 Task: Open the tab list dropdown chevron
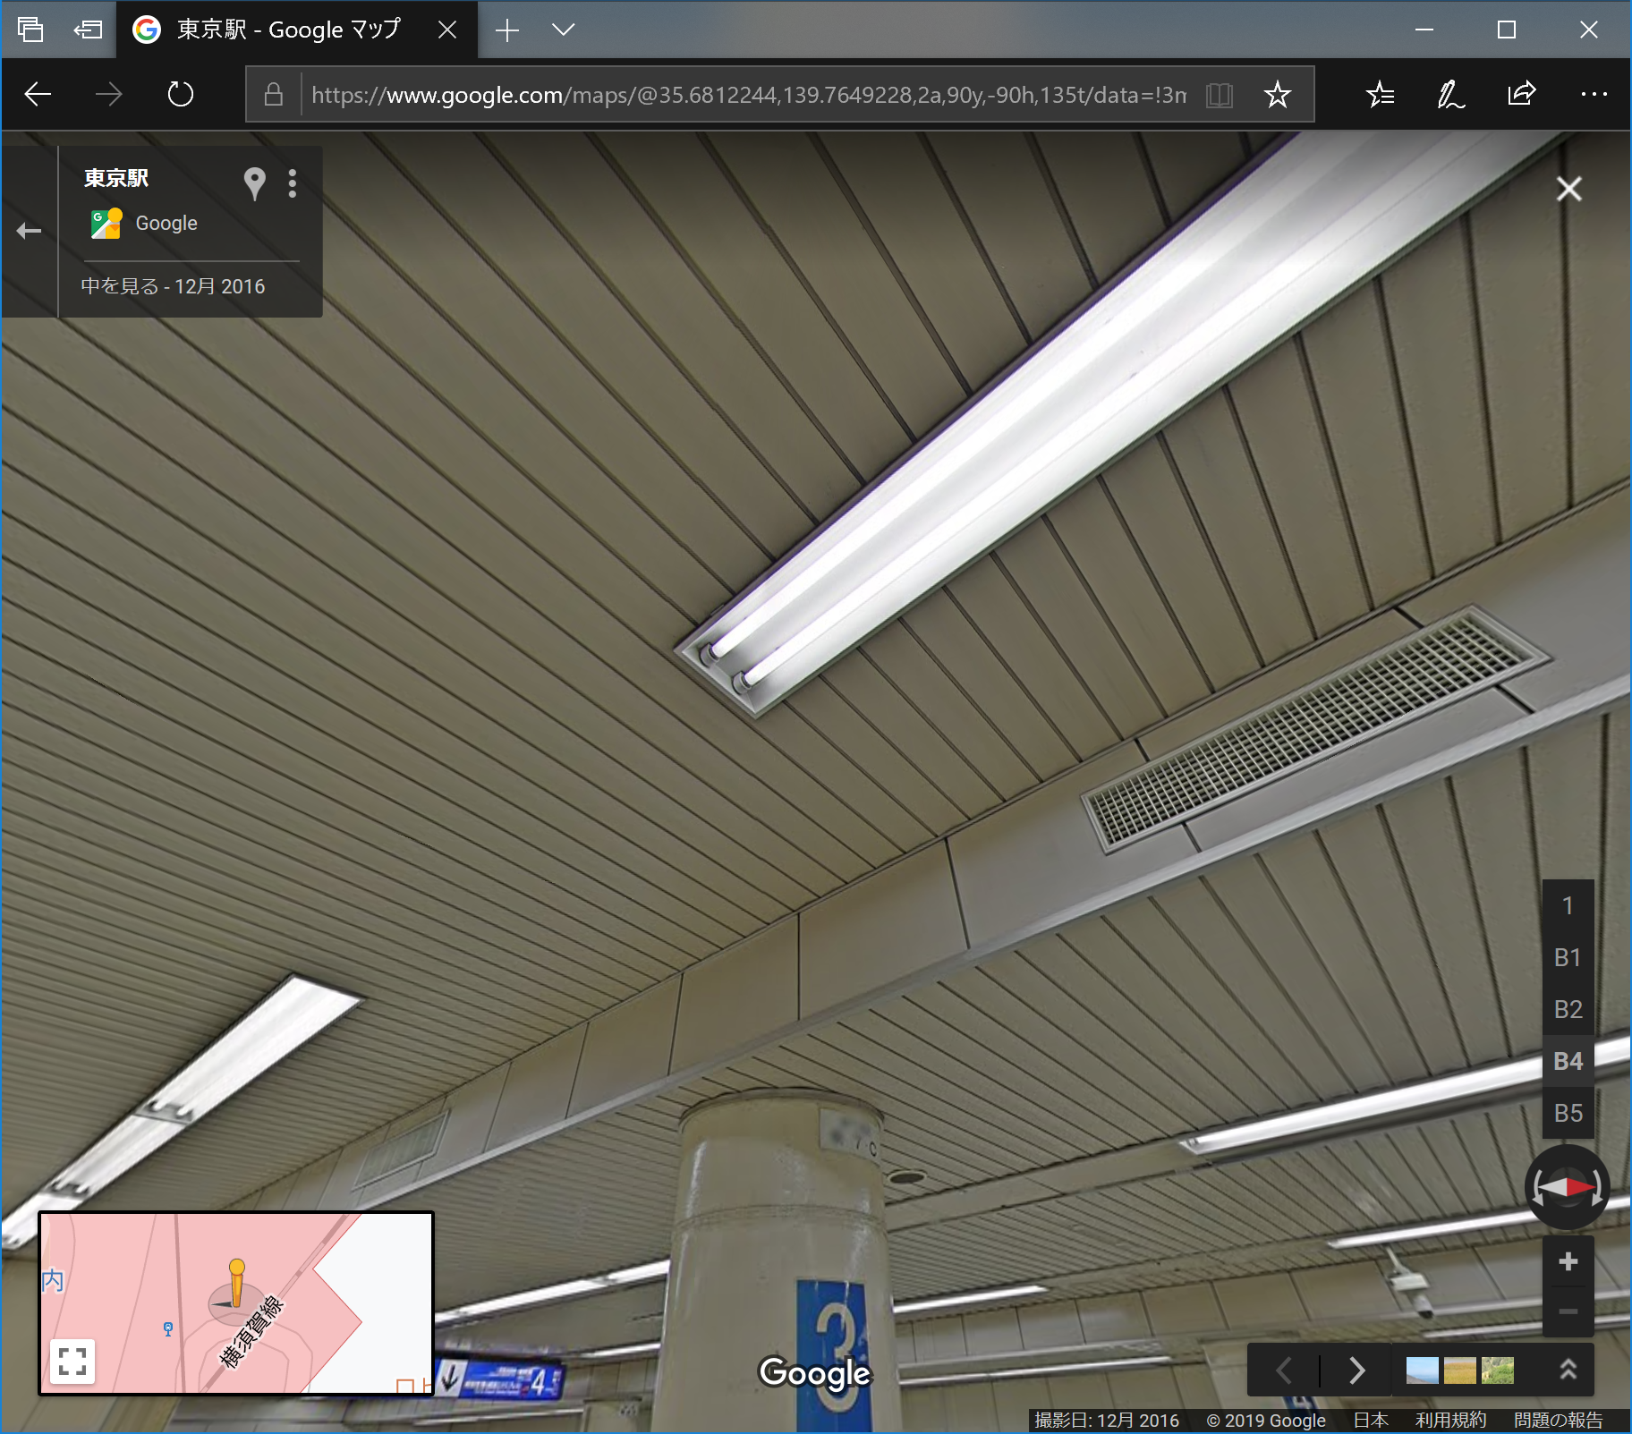point(565,30)
